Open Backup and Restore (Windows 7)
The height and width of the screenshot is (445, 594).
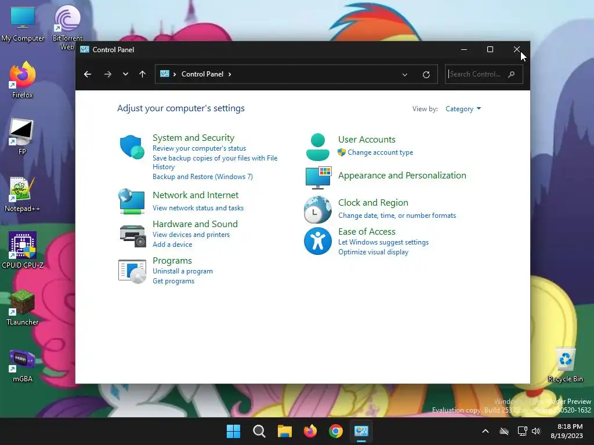pyautogui.click(x=202, y=177)
